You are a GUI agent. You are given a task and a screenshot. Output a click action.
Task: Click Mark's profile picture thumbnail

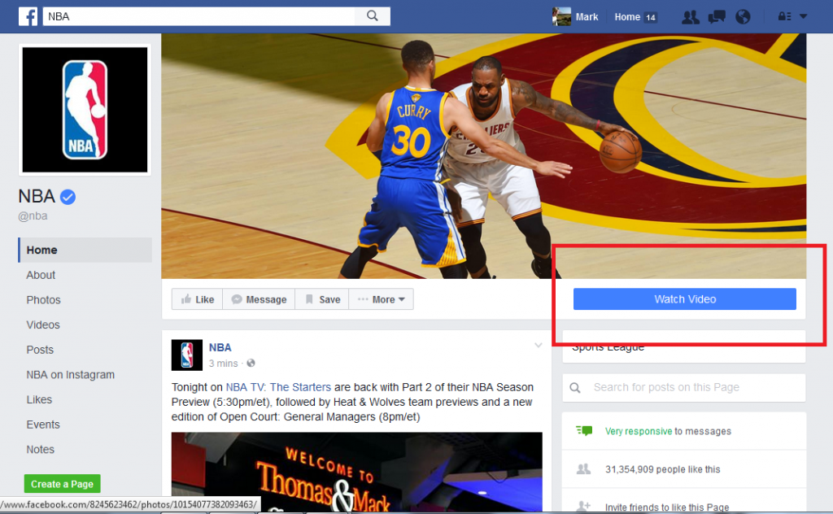pos(561,16)
